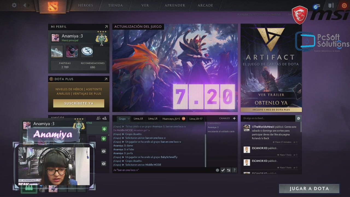The image size is (350, 197).
Task: Open the Grupo chat tab dropdown
Action: [124, 119]
